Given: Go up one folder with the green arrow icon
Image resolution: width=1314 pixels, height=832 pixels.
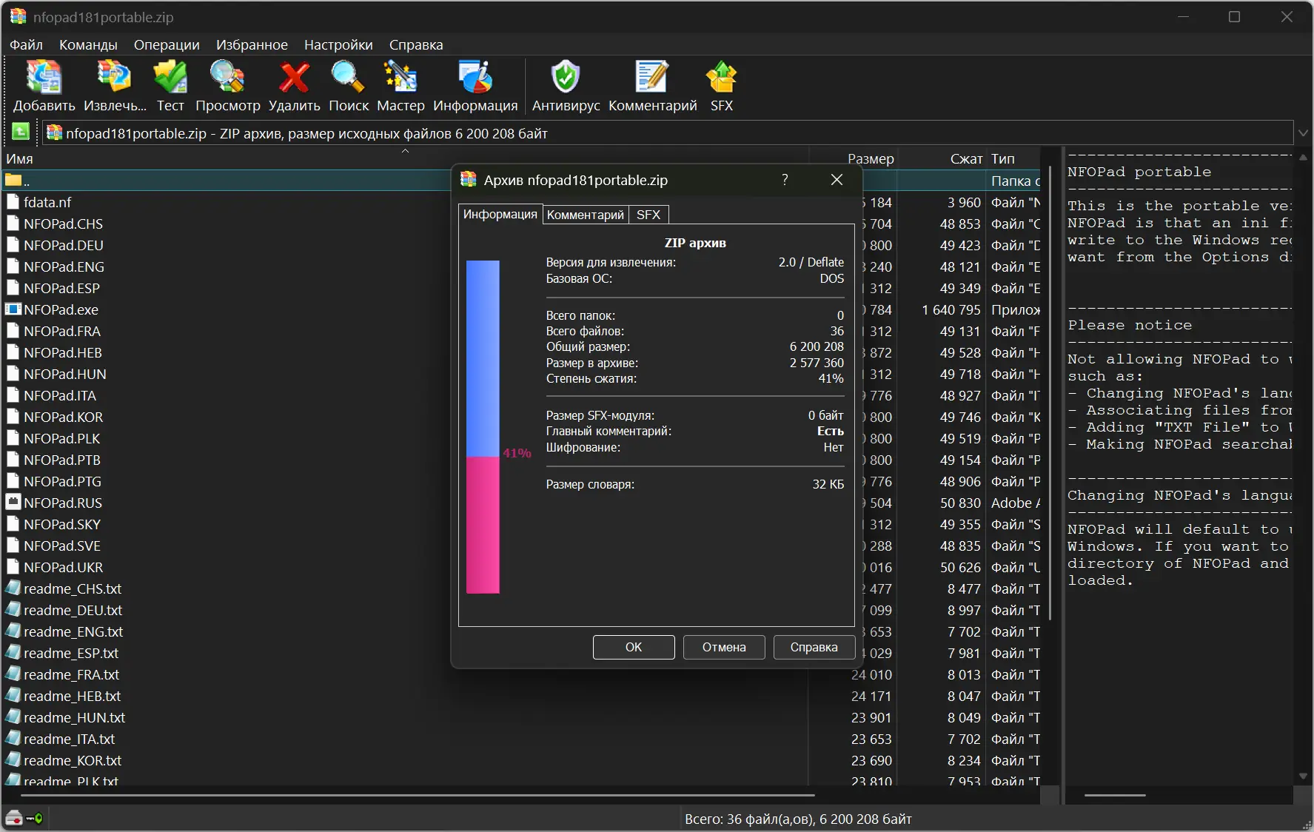Looking at the screenshot, I should click(21, 132).
